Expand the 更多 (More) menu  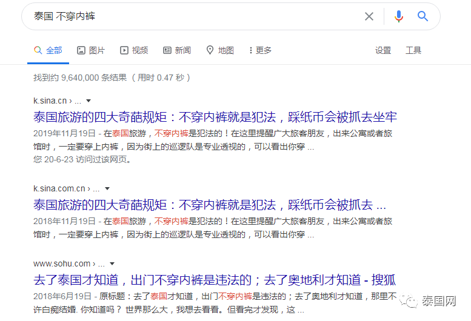point(259,50)
